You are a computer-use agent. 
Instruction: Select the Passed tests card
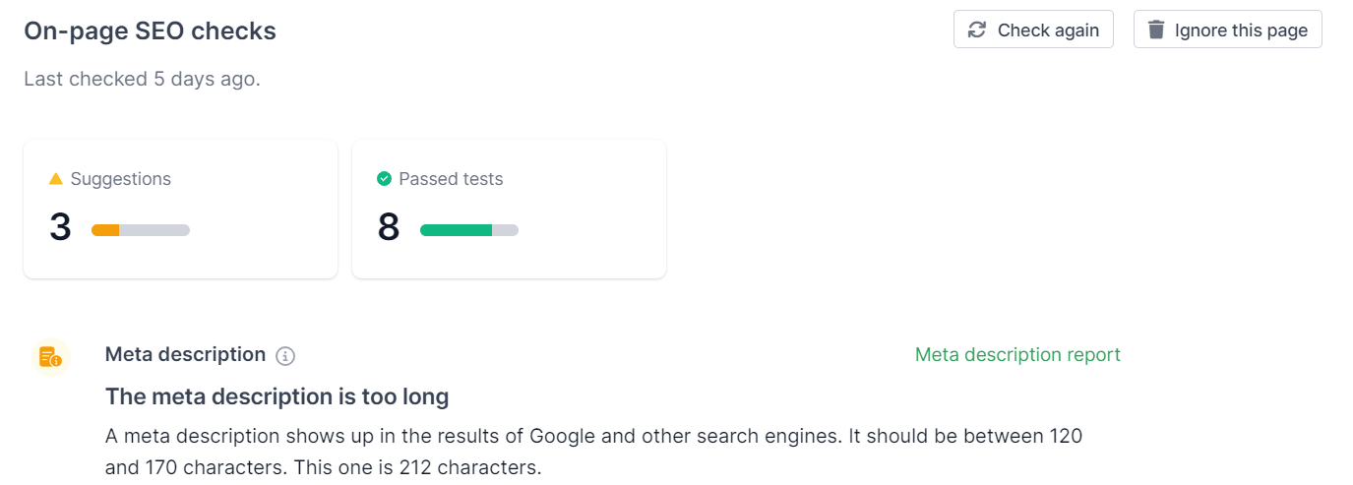509,209
